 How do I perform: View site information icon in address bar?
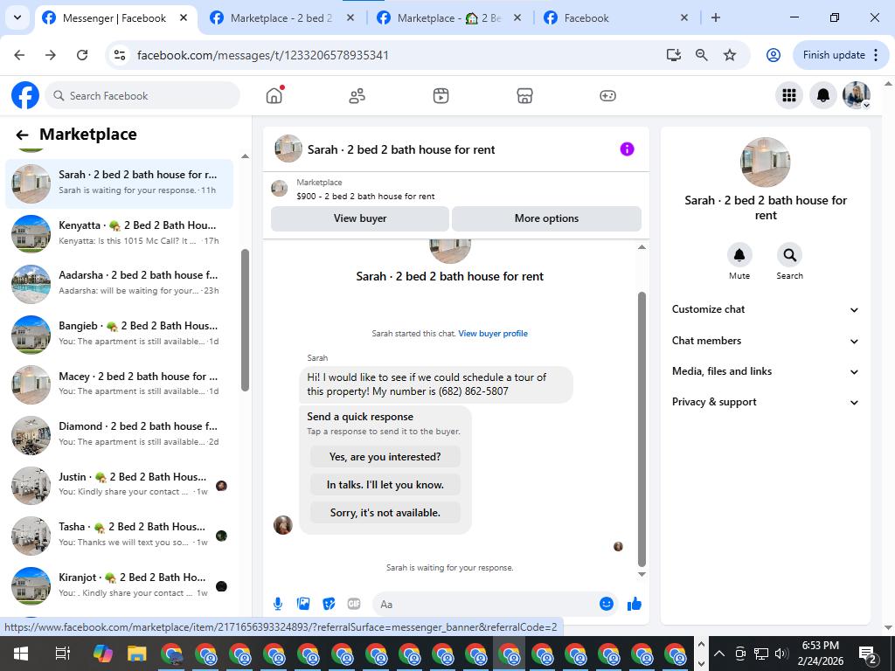pyautogui.click(x=120, y=55)
